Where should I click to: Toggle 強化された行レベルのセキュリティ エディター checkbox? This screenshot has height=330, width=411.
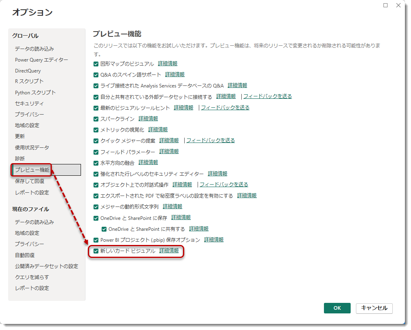(x=96, y=174)
